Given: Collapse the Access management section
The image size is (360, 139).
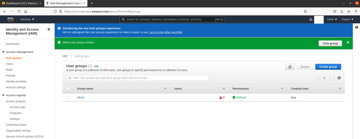Looking at the screenshot, I should [x=3, y=52].
